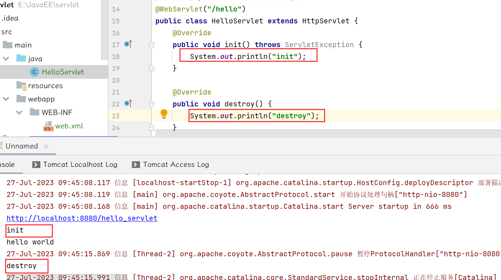Image resolution: width=501 pixels, height=280 pixels.
Task: Fold the destroy() method at line 22
Action: 151,104
